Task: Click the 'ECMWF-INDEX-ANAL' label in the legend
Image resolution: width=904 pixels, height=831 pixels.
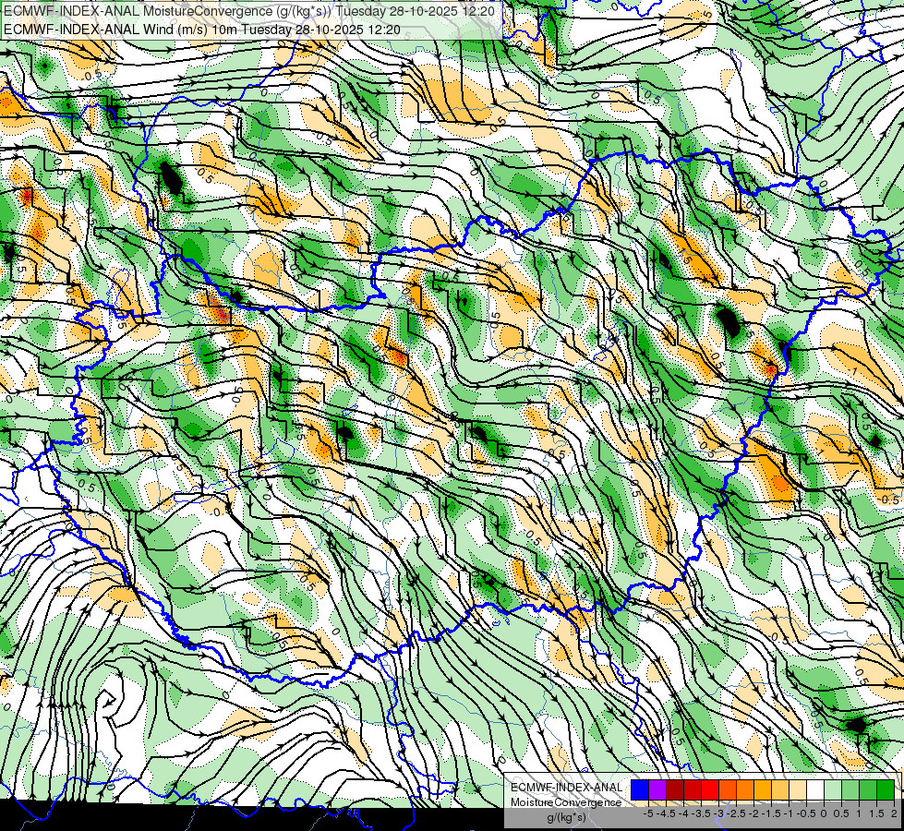Action: pyautogui.click(x=567, y=788)
